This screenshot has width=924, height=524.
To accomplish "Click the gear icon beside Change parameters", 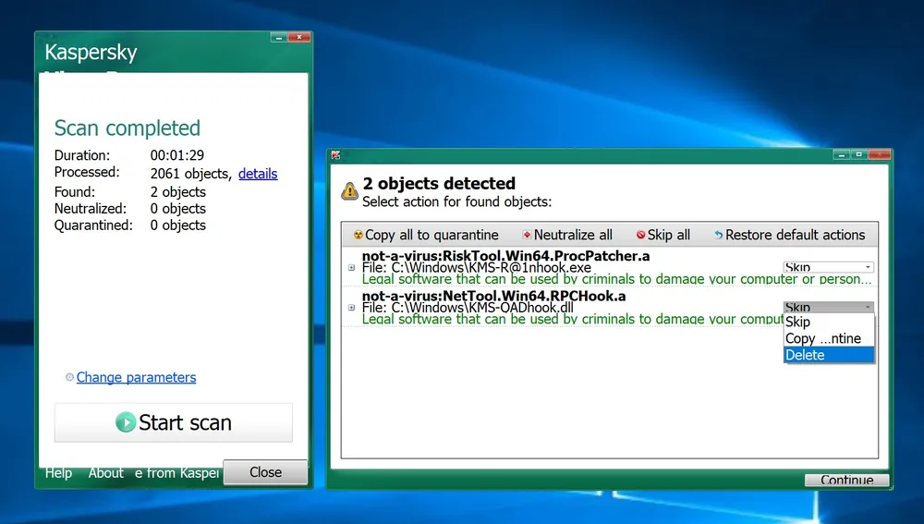I will (x=69, y=378).
